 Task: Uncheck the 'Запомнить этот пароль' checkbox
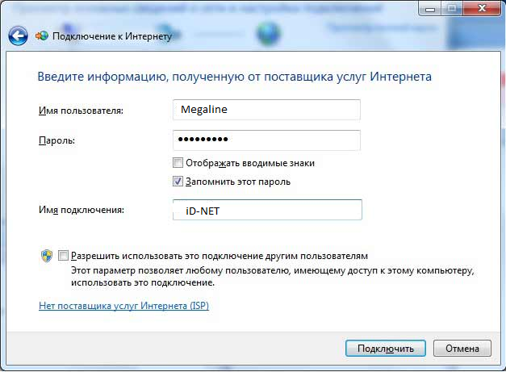pos(178,182)
